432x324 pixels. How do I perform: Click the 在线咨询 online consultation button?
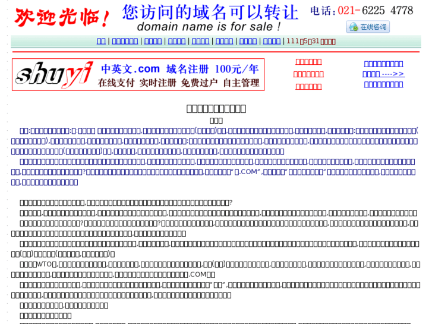click(368, 27)
